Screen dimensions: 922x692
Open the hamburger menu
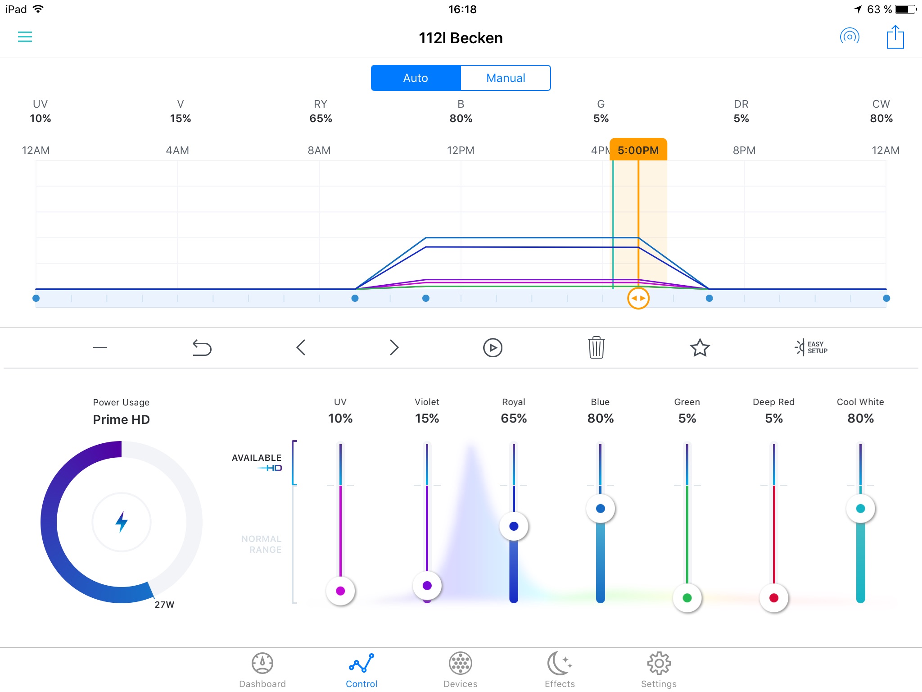coord(25,37)
